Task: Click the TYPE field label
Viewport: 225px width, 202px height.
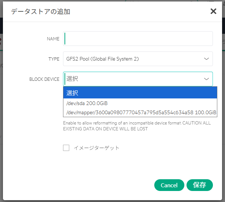Action: click(x=54, y=59)
